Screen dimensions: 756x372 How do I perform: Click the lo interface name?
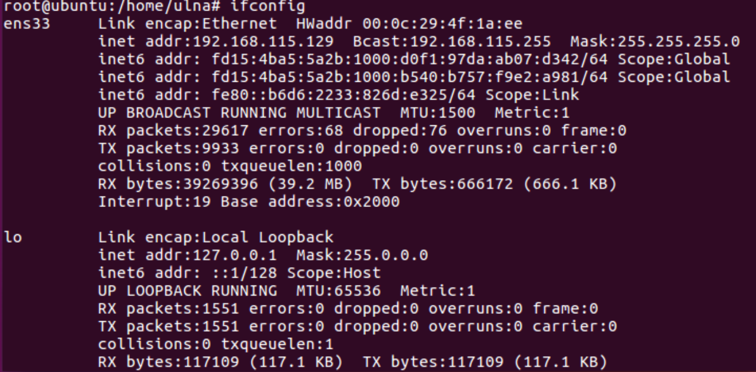tap(13, 237)
